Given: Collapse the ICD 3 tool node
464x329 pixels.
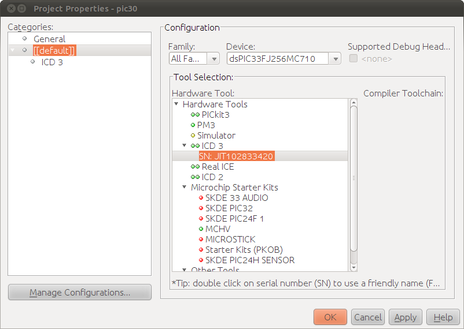Looking at the screenshot, I should pyautogui.click(x=185, y=145).
